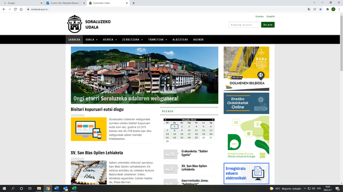This screenshot has height=192, width=343.
Task: Open Word from the taskbar
Action: coord(56,188)
